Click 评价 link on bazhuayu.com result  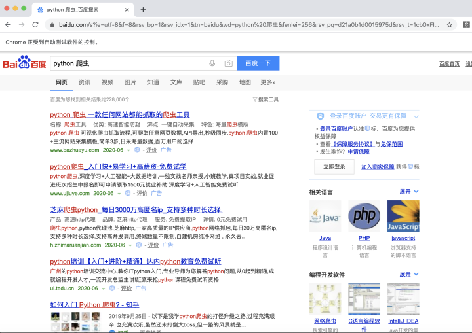coord(151,150)
